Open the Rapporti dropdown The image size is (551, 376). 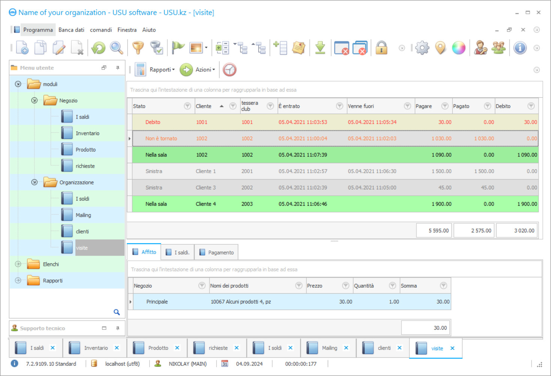(x=162, y=70)
